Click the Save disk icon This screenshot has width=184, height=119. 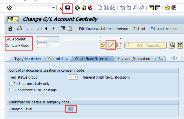(x=67, y=8)
